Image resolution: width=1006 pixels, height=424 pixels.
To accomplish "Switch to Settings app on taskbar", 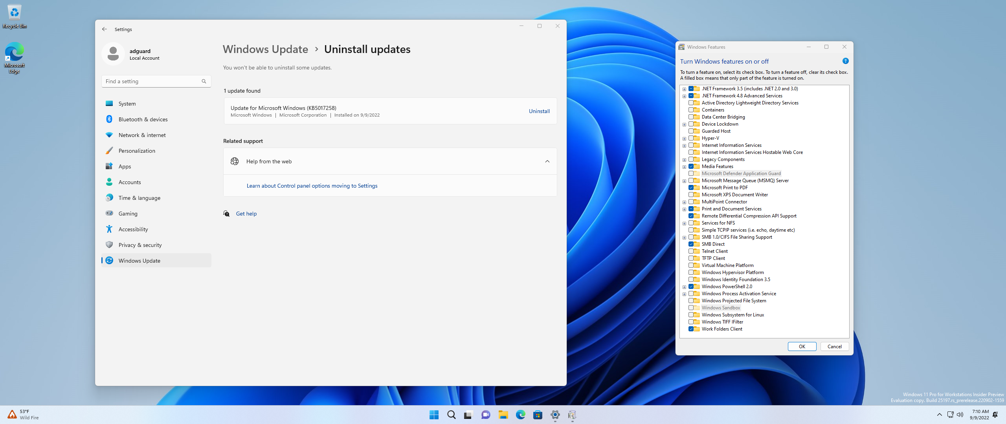I will (x=555, y=415).
